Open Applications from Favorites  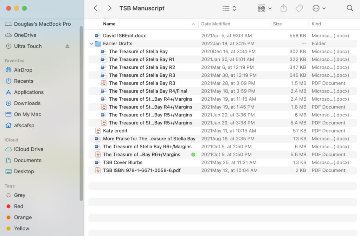point(24,92)
